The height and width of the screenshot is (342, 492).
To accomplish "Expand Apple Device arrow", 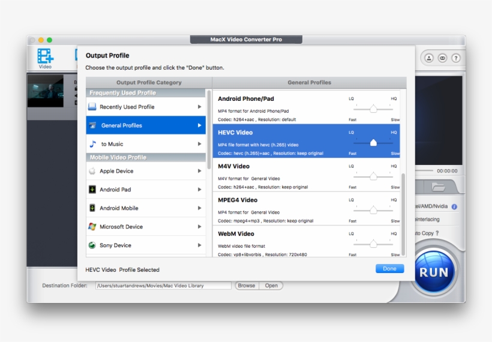I will (x=199, y=171).
